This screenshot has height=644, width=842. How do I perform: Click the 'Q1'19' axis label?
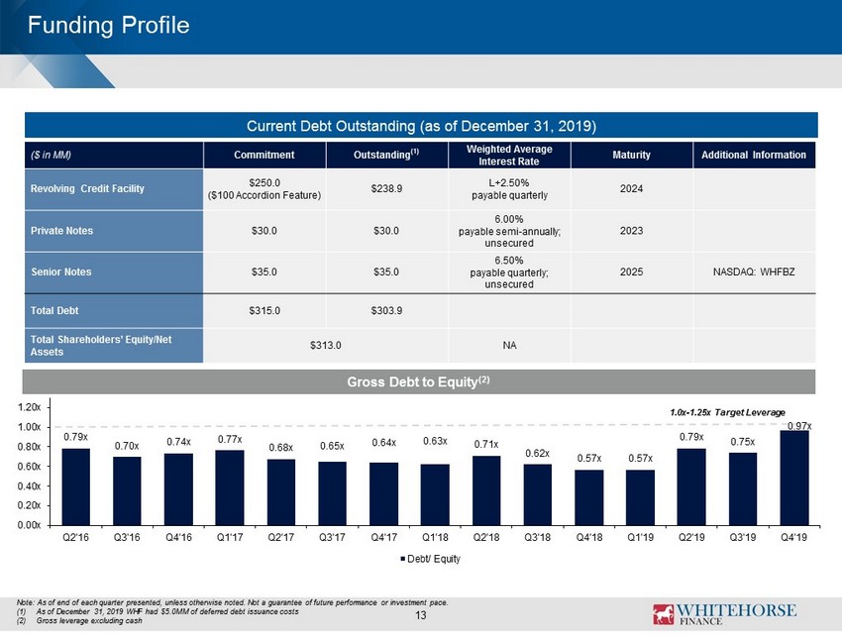coord(640,537)
